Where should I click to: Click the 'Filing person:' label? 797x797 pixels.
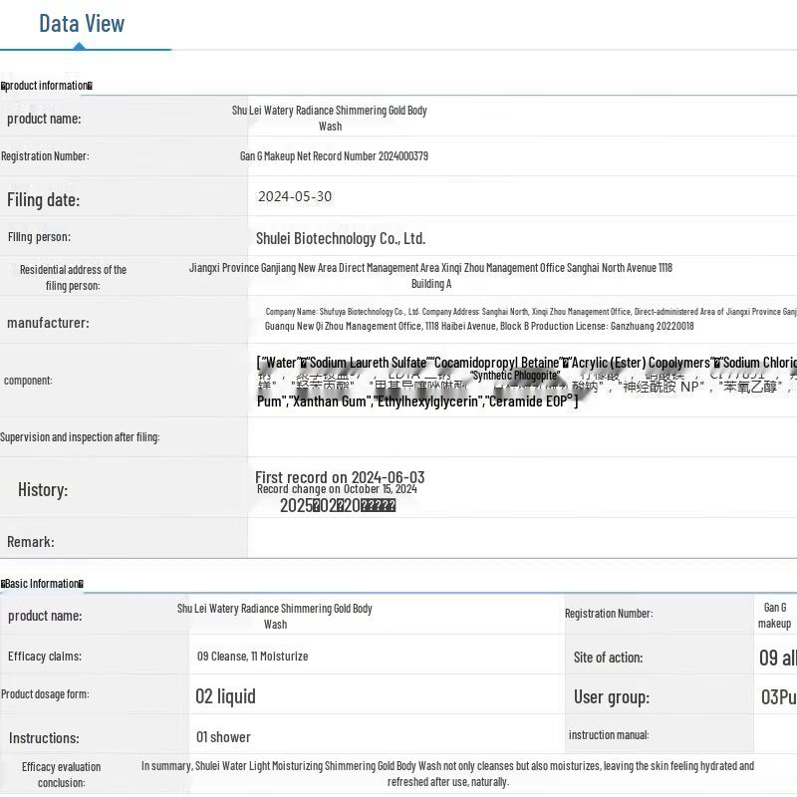[x=39, y=237]
